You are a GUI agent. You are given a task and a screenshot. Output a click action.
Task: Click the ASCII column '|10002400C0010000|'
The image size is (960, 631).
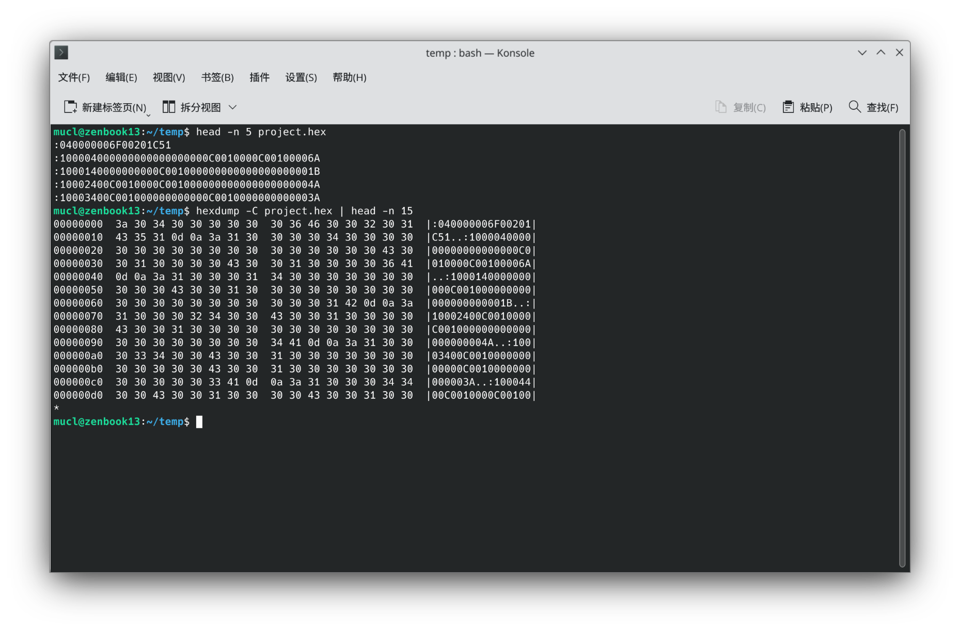481,316
